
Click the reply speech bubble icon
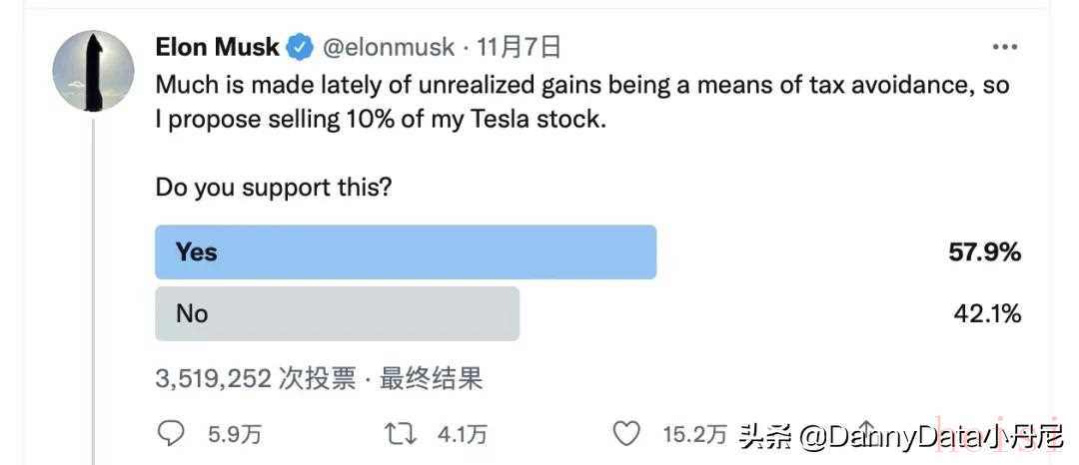tap(173, 434)
